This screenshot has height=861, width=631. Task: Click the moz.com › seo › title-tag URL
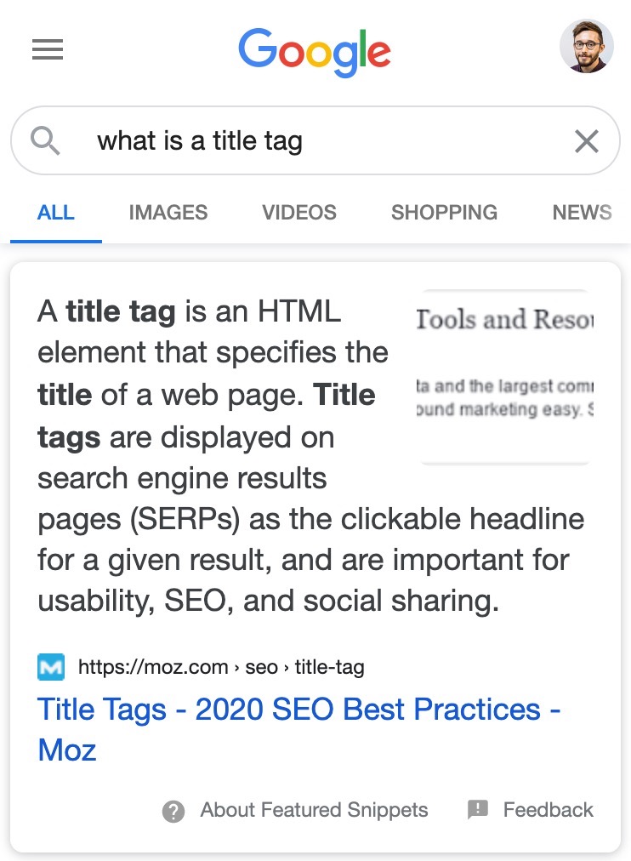click(221, 667)
